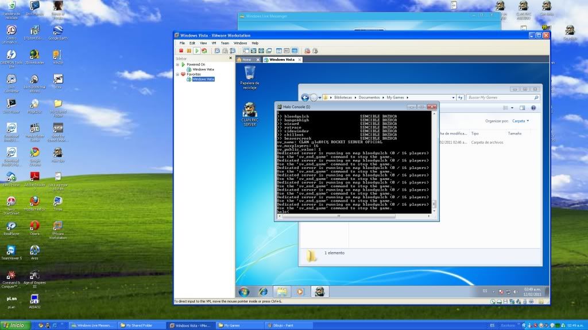Switch to Windows Live Messenger taskbar button
Viewport: 588px width, 330px height.
coord(92,325)
